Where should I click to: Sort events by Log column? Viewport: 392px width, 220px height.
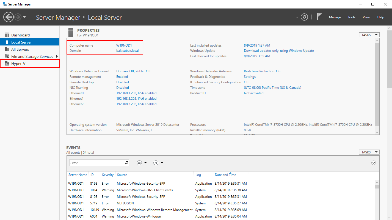click(x=198, y=175)
